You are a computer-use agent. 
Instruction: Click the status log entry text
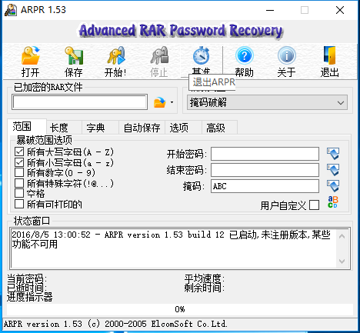point(171,239)
